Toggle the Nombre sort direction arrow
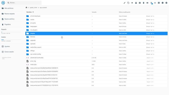 (x=33, y=12)
